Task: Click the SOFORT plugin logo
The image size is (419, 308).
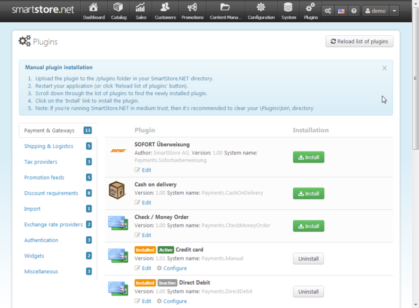Action: pyautogui.click(x=118, y=151)
